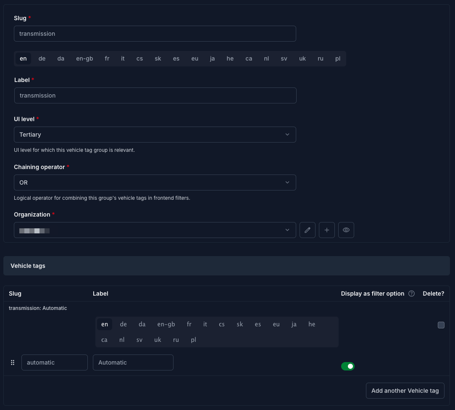This screenshot has height=410, width=455.
Task: Select the 'ja' language tab above Label
Action: point(213,58)
